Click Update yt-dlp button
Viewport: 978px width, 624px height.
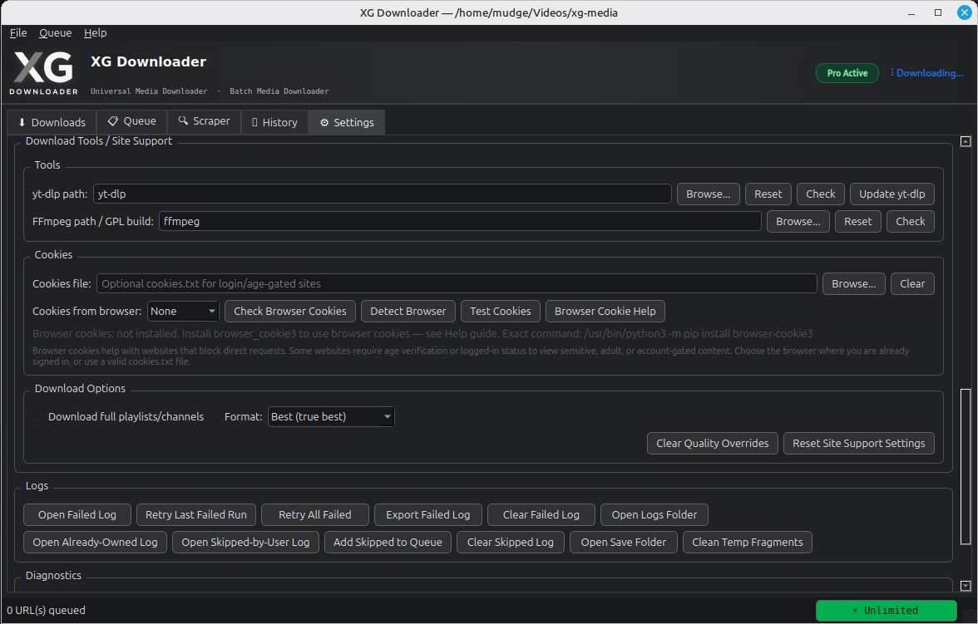(x=892, y=194)
